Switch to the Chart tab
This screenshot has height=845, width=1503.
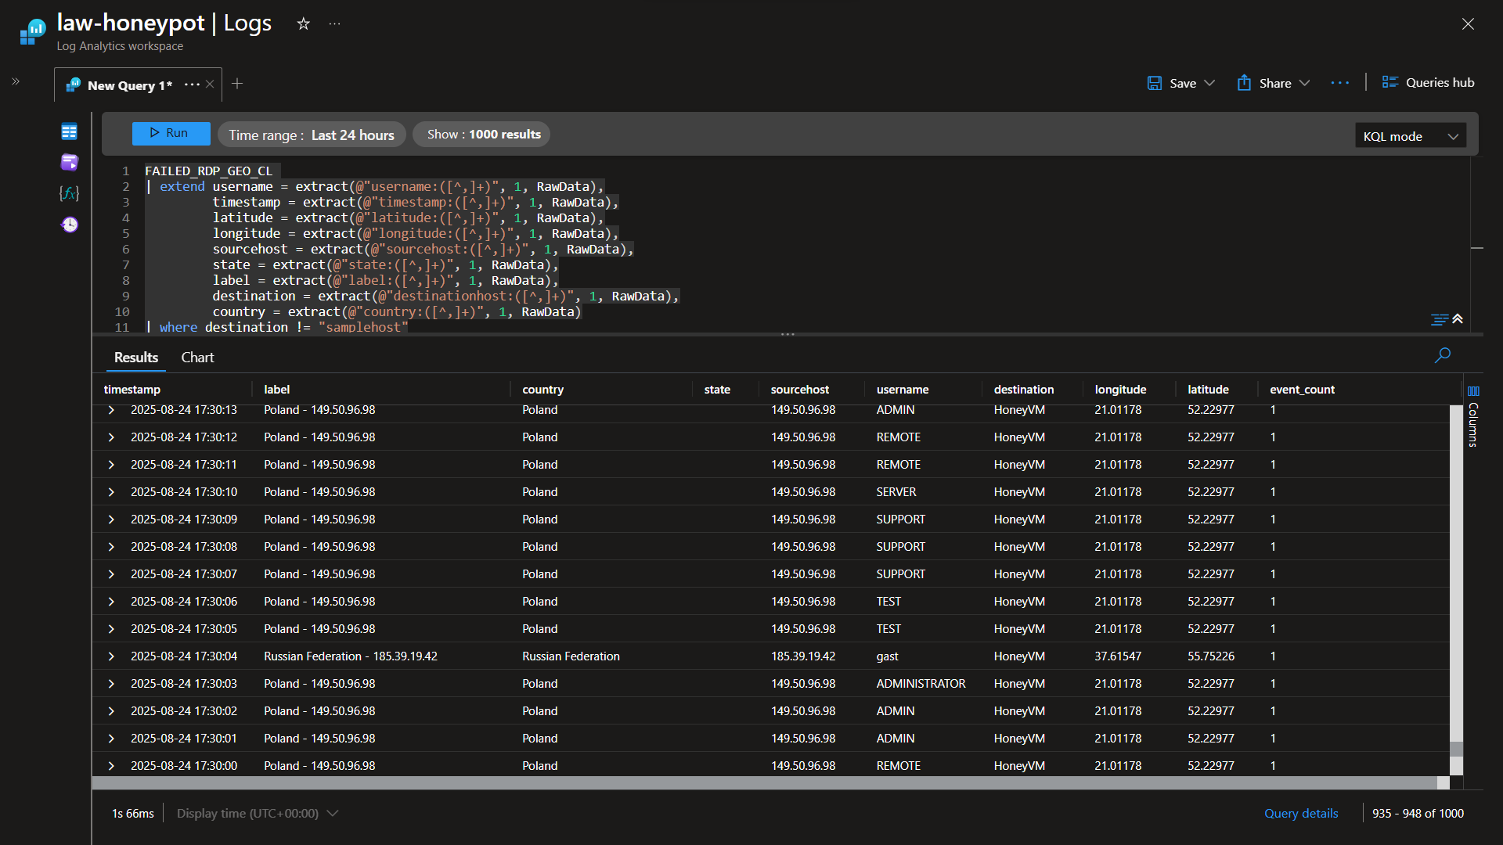pyautogui.click(x=196, y=357)
